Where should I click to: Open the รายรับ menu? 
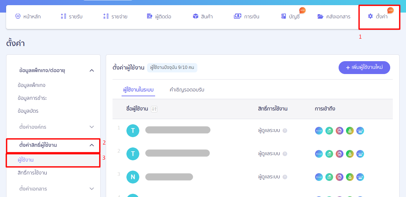(72, 16)
